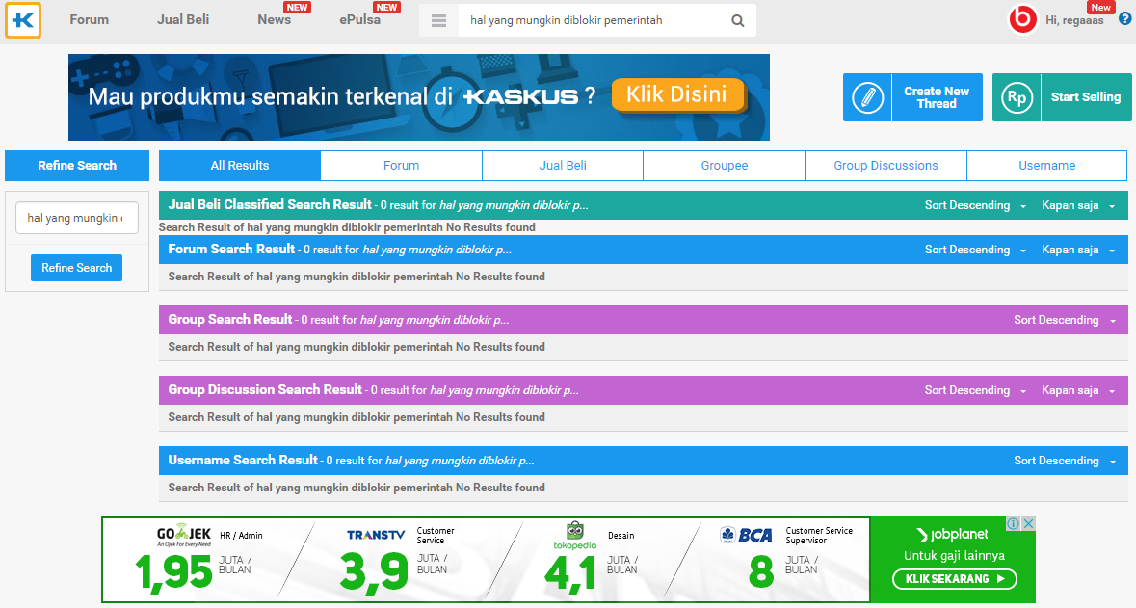The image size is (1136, 608).
Task: Open Sort Descending in Forum Search Result
Action: (x=975, y=250)
